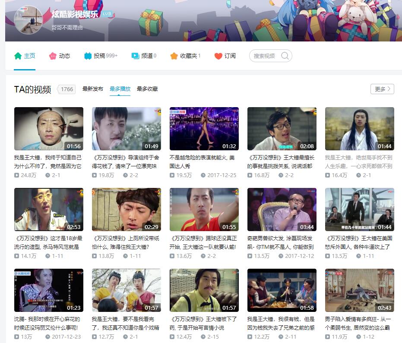Click play icon beside 13.6万
This screenshot has height=343, width=402.
pyautogui.click(x=172, y=256)
